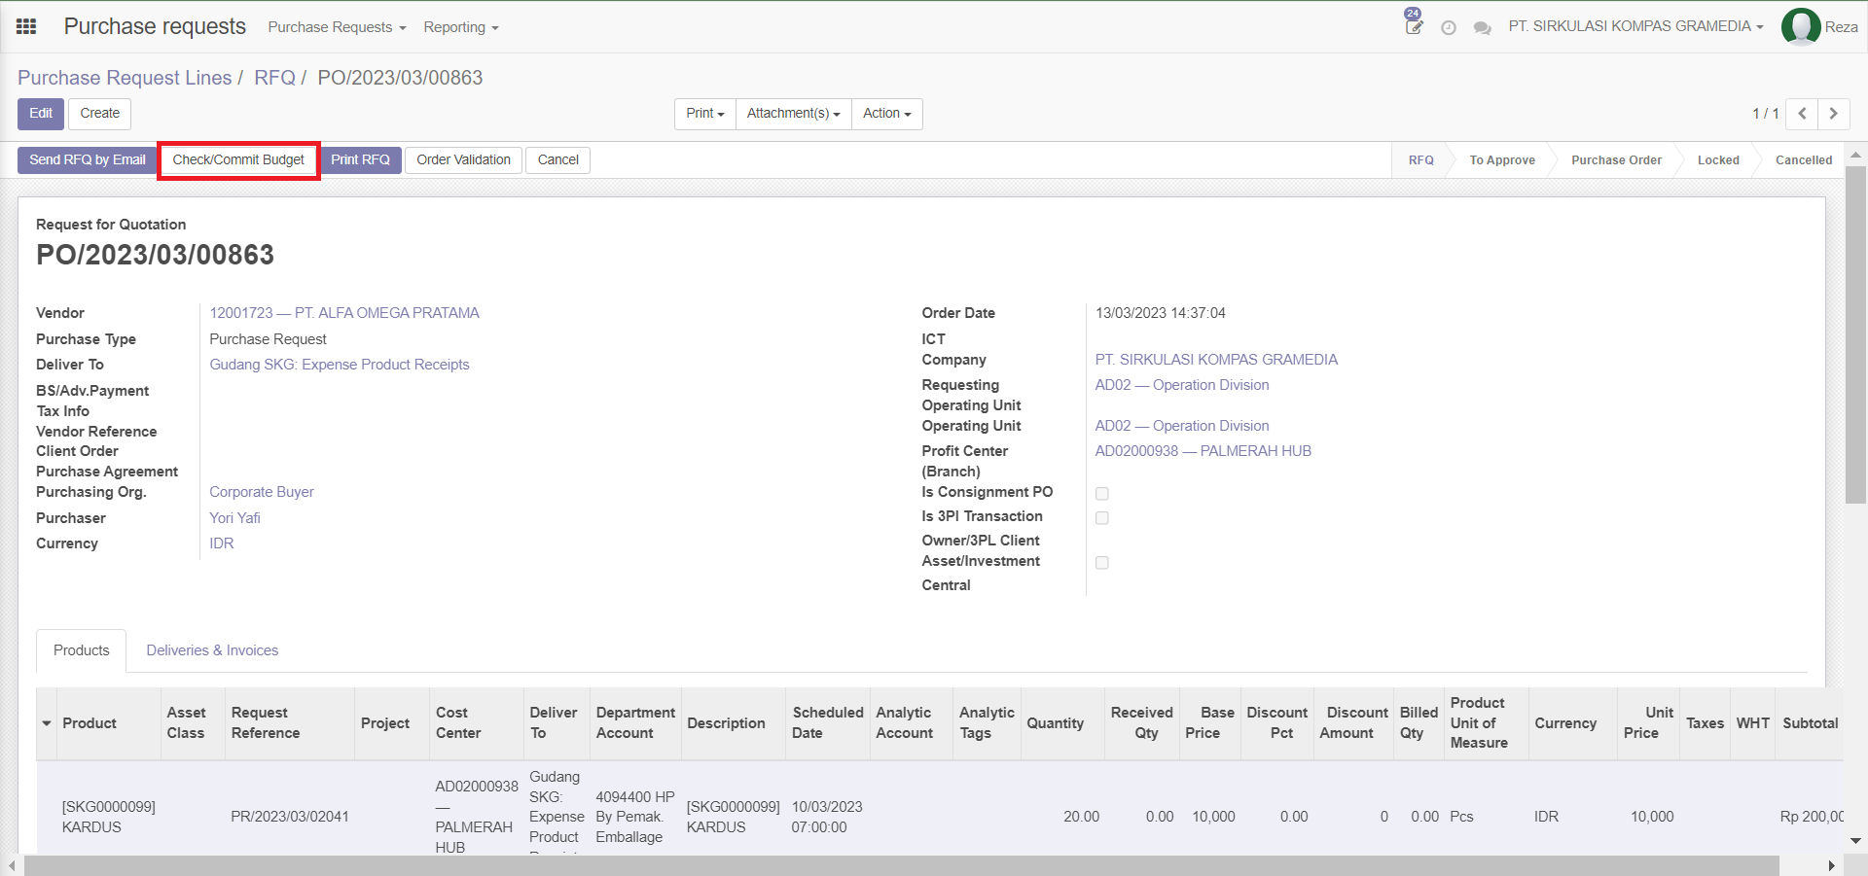Screen dimensions: 1868x876
Task: Open purchaser Yori Yafi link
Action: pos(235,518)
